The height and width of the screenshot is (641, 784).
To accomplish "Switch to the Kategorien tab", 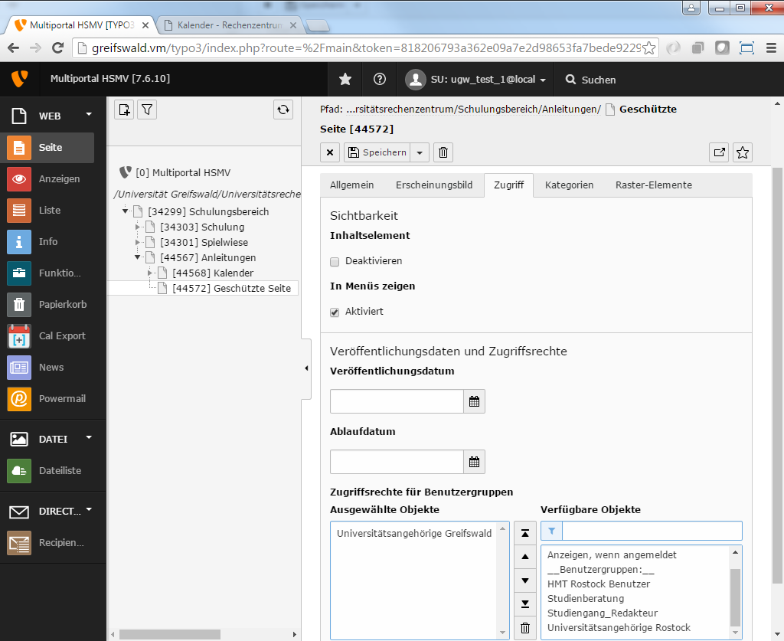I will point(569,185).
